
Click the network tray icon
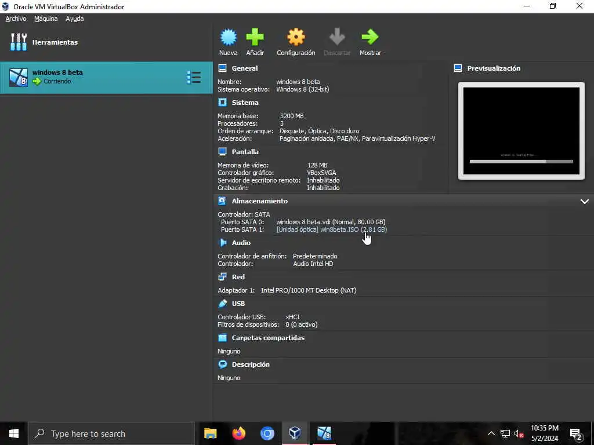(x=505, y=433)
